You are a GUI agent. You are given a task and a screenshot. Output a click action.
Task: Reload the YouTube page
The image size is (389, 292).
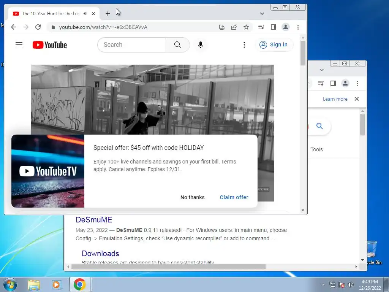pyautogui.click(x=38, y=27)
